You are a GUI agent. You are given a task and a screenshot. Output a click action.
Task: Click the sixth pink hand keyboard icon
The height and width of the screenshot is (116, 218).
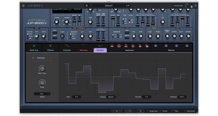[147, 46]
